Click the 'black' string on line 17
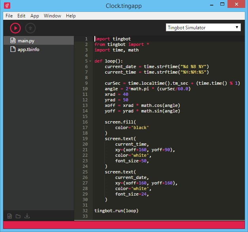 (x=140, y=127)
